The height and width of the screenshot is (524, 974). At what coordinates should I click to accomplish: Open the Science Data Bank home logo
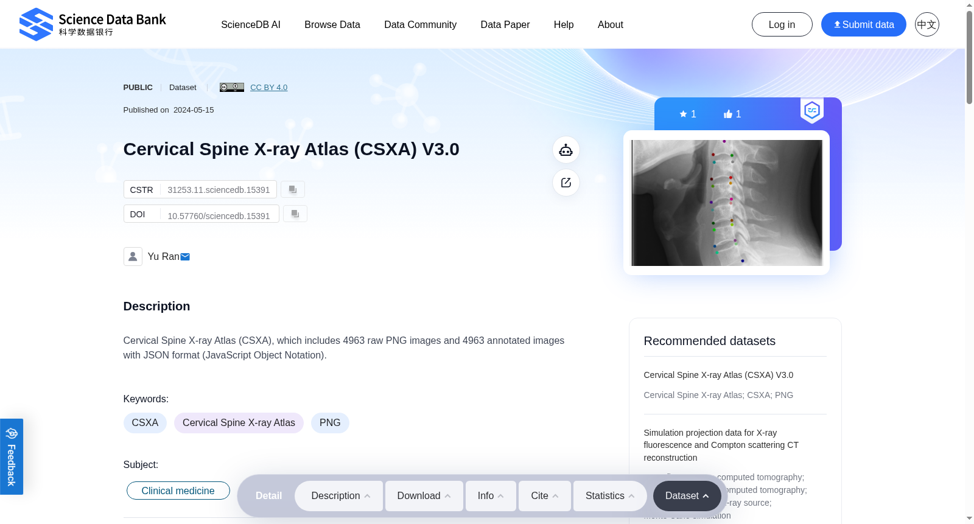point(93,24)
